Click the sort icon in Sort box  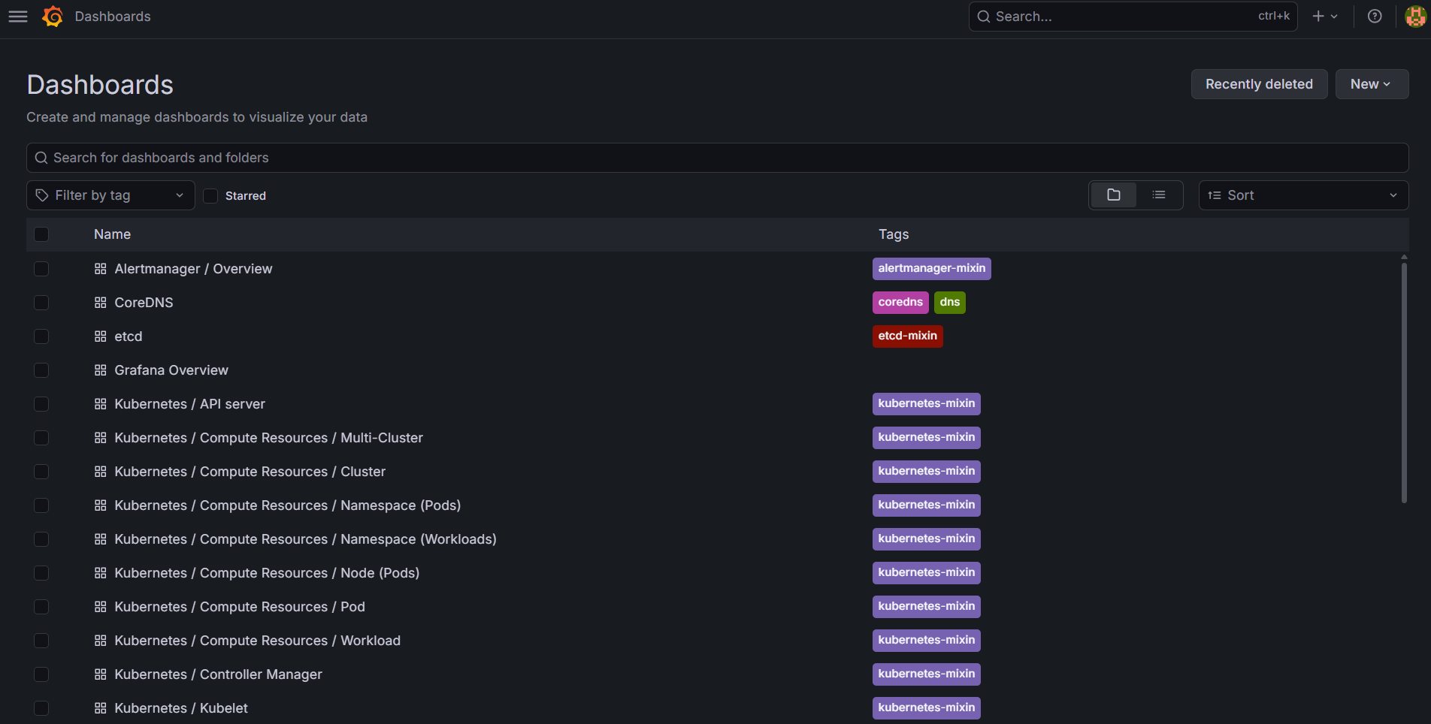[x=1215, y=195]
